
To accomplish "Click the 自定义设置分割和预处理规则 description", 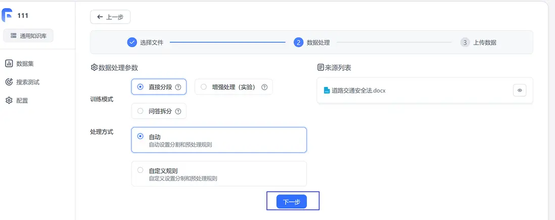I will 183,179.
